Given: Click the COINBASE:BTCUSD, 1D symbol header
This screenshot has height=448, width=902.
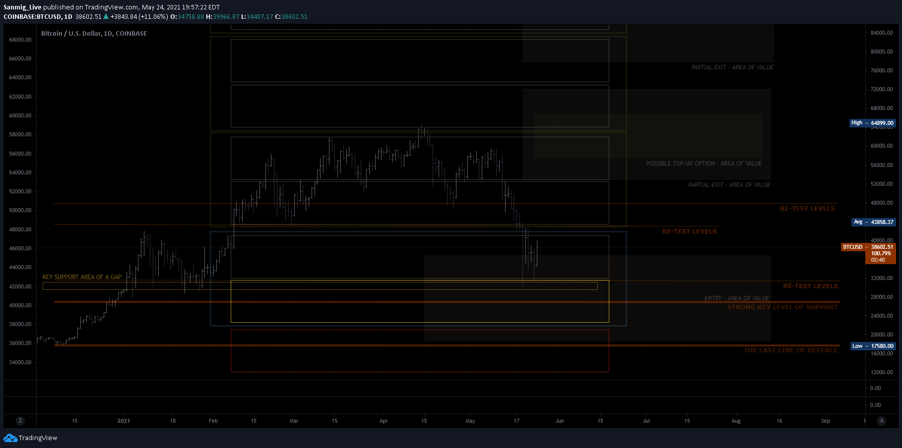Looking at the screenshot, I should (38, 17).
